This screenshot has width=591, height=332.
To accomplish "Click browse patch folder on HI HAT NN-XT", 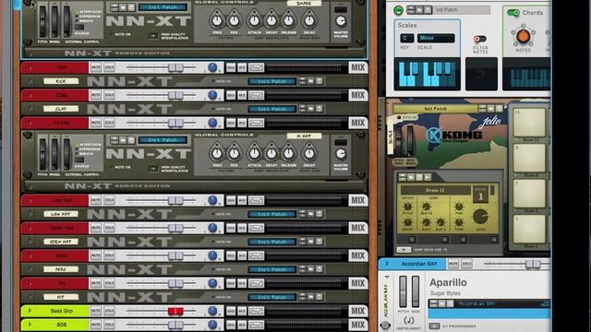I will coord(123,140).
